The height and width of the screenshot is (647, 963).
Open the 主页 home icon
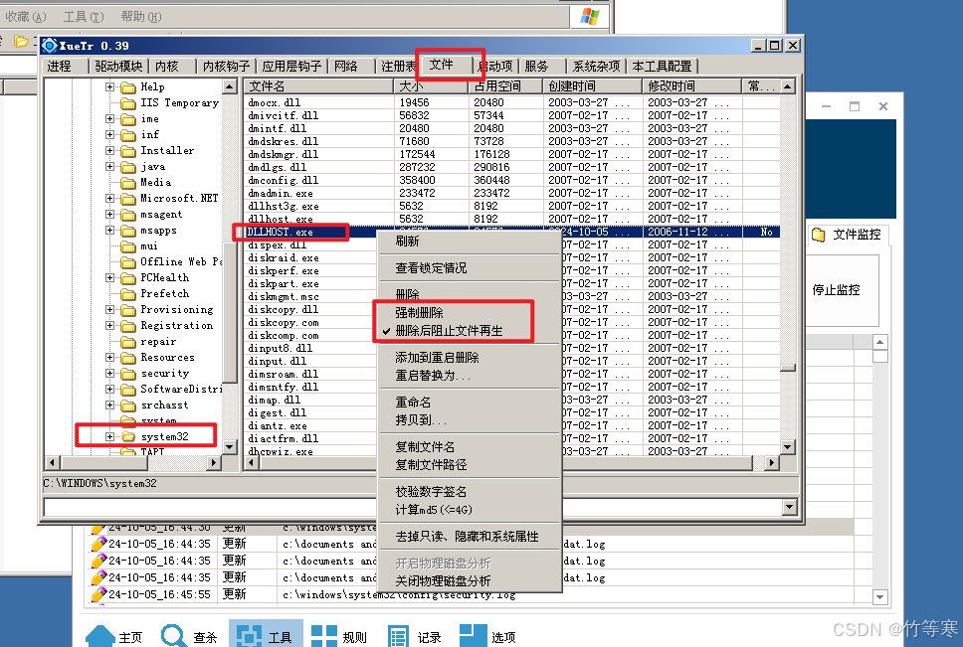(99, 636)
